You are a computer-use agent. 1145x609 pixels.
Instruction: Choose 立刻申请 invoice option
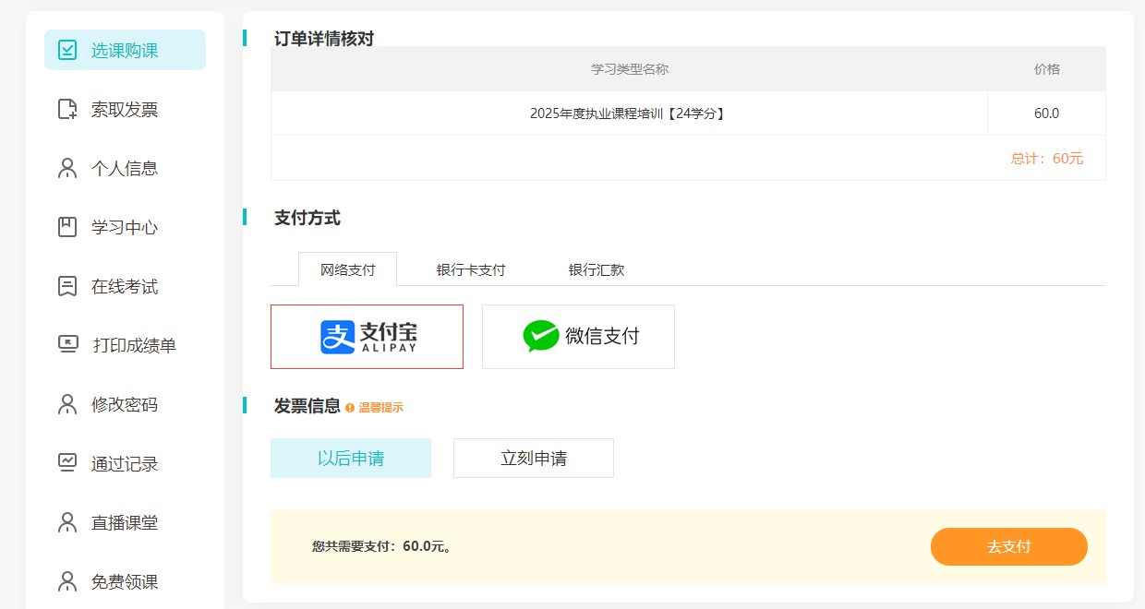tap(533, 458)
